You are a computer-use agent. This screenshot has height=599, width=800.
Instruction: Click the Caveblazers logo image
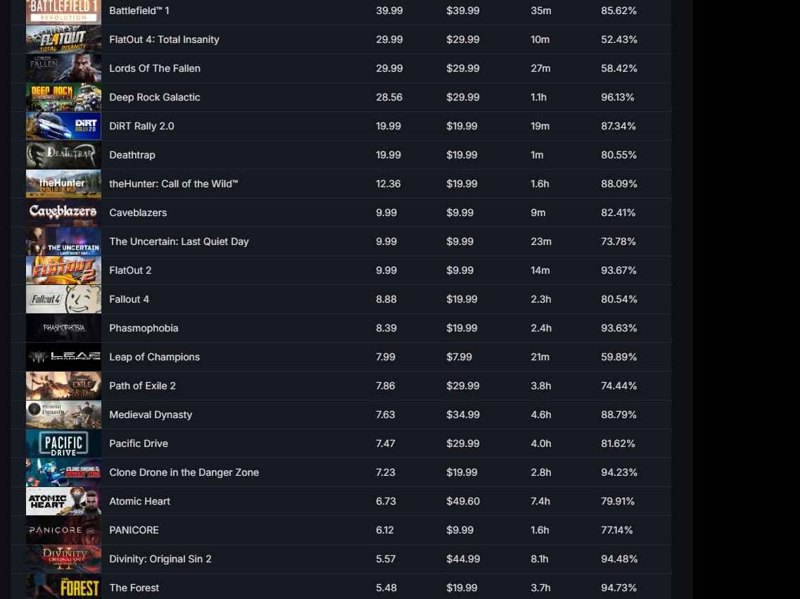pos(63,213)
